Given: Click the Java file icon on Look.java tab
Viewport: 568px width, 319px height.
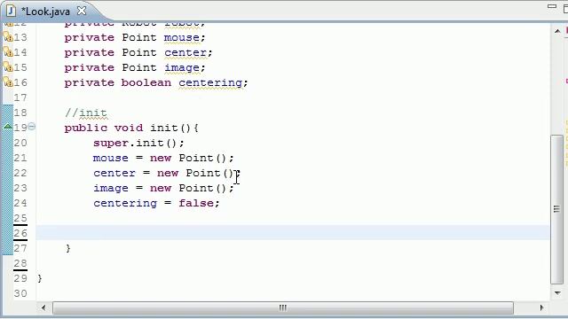Looking at the screenshot, I should [11, 11].
